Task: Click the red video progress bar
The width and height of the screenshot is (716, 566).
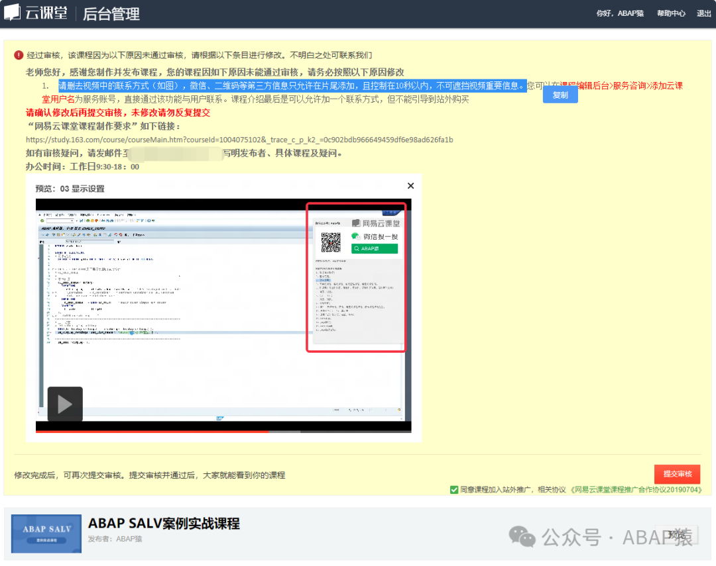Action: click(x=152, y=431)
